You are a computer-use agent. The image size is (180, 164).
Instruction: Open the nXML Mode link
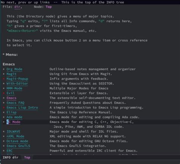pos(15,136)
